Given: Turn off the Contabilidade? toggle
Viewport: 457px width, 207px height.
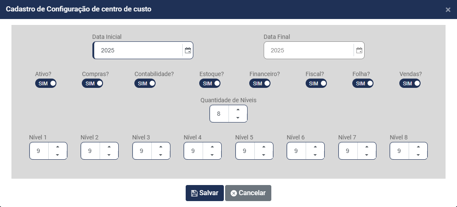Looking at the screenshot, I should coord(145,83).
